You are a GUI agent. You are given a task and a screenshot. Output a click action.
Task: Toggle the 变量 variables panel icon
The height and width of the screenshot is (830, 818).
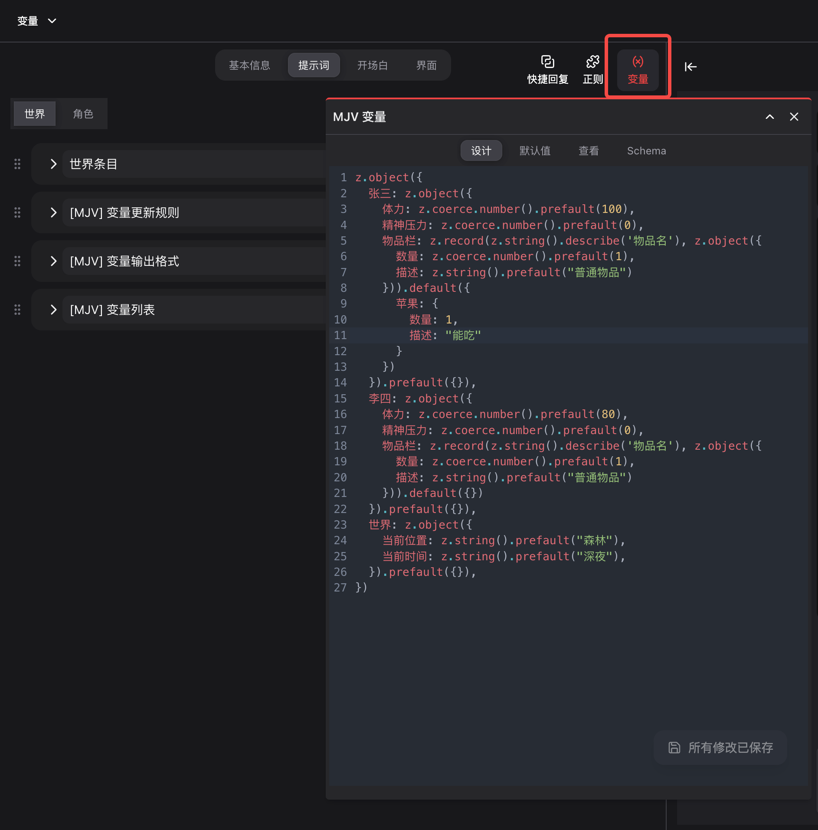tap(638, 69)
